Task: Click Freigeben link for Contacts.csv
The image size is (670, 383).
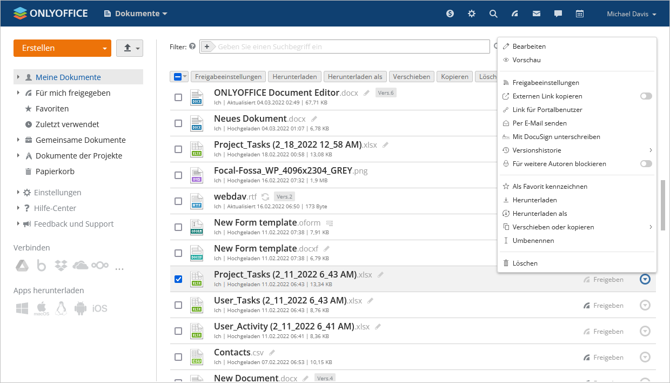Action: (604, 358)
